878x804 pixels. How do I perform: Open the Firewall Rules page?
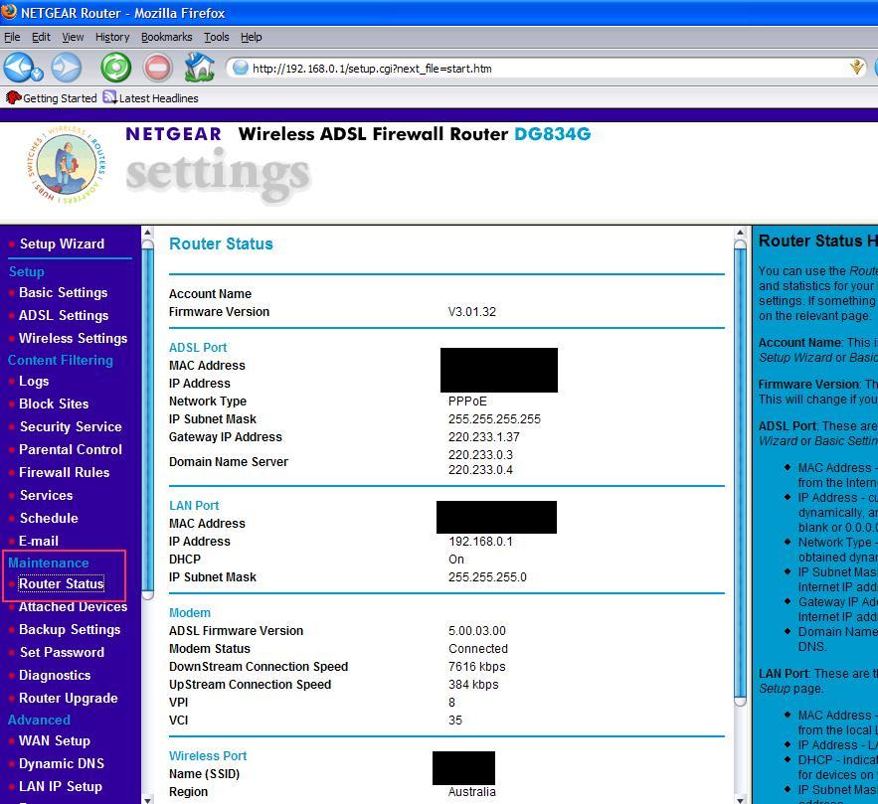[x=65, y=473]
